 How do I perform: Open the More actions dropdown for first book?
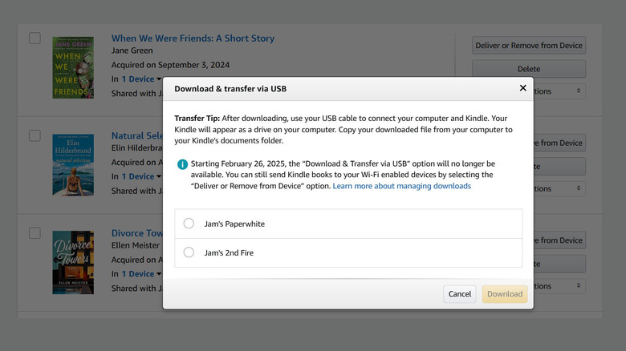click(559, 91)
